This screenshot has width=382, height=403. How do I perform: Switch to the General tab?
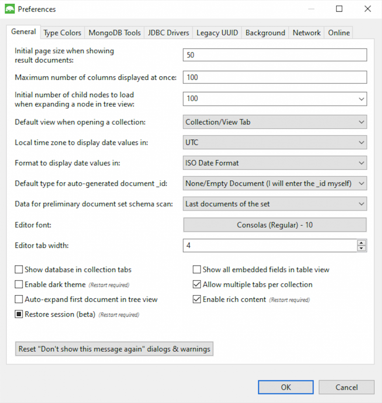23,32
